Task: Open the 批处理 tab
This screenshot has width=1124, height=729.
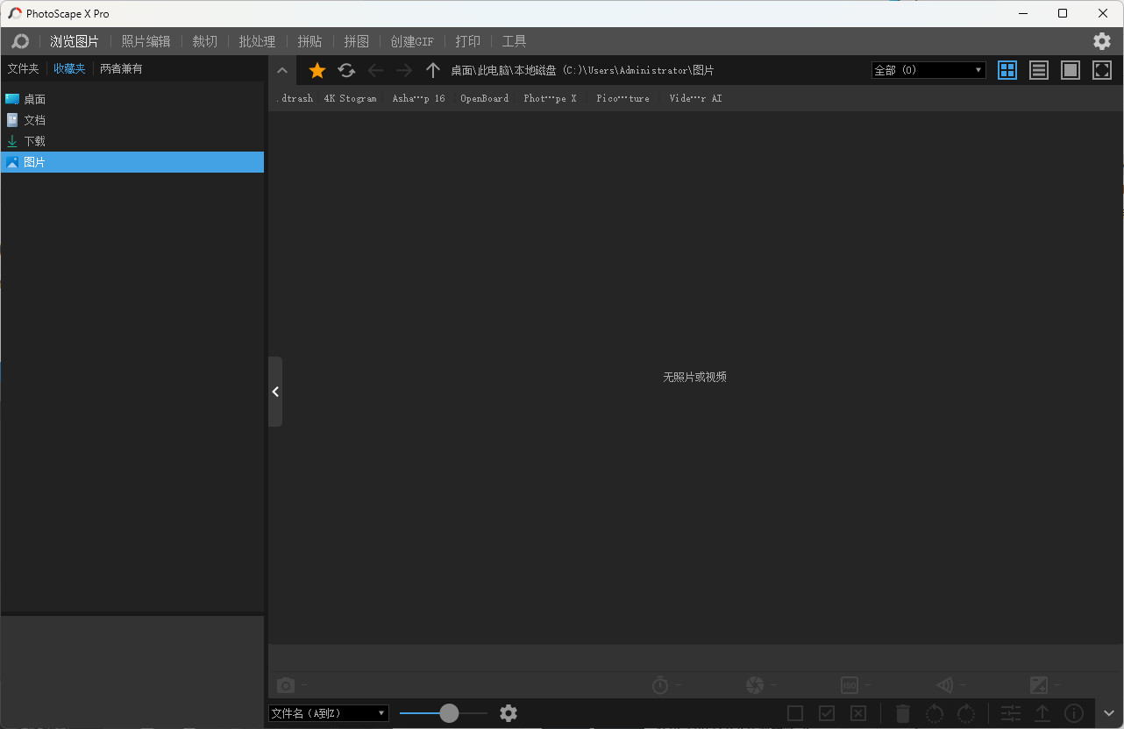Action: (x=257, y=41)
